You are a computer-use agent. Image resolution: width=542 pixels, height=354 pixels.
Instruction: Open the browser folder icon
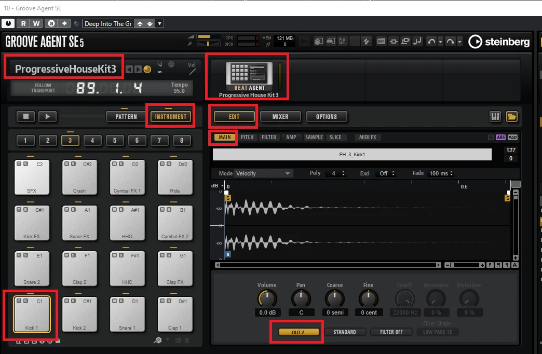pyautogui.click(x=511, y=116)
